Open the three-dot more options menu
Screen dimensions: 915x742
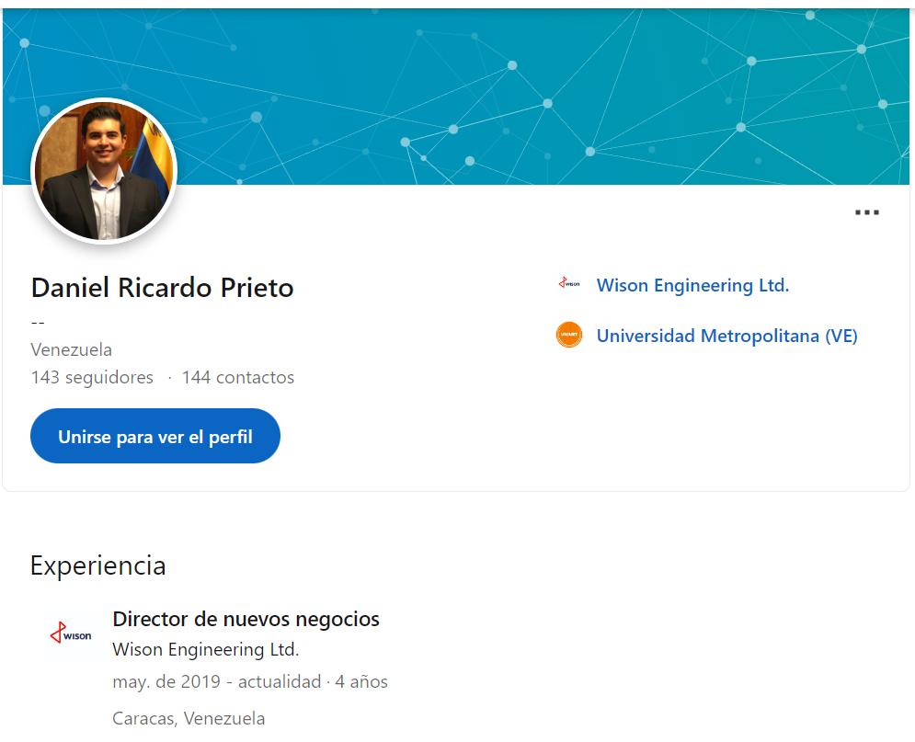tap(866, 212)
